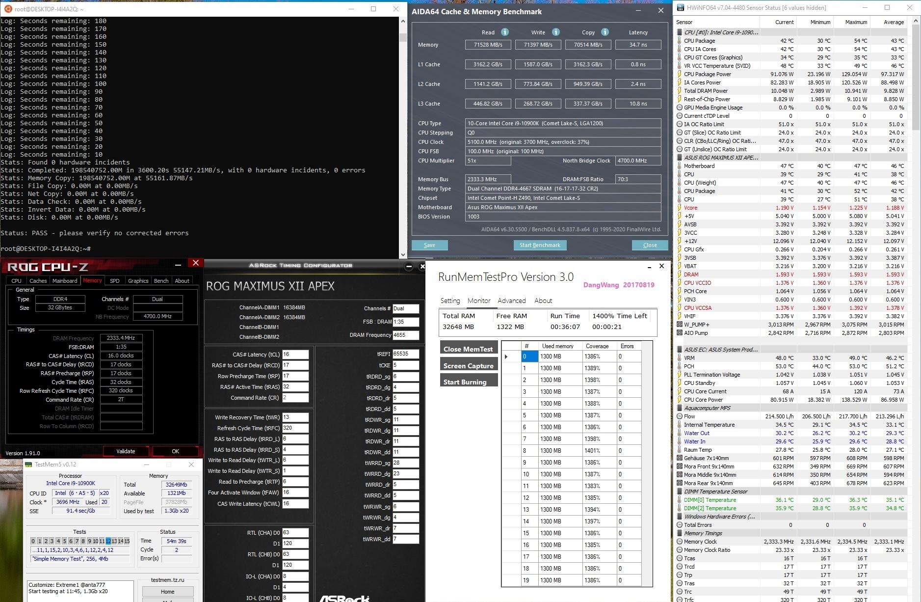Viewport: 921px width, 602px height.
Task: Click clock icon beside GPU Media Engine Usage
Action: 680,108
